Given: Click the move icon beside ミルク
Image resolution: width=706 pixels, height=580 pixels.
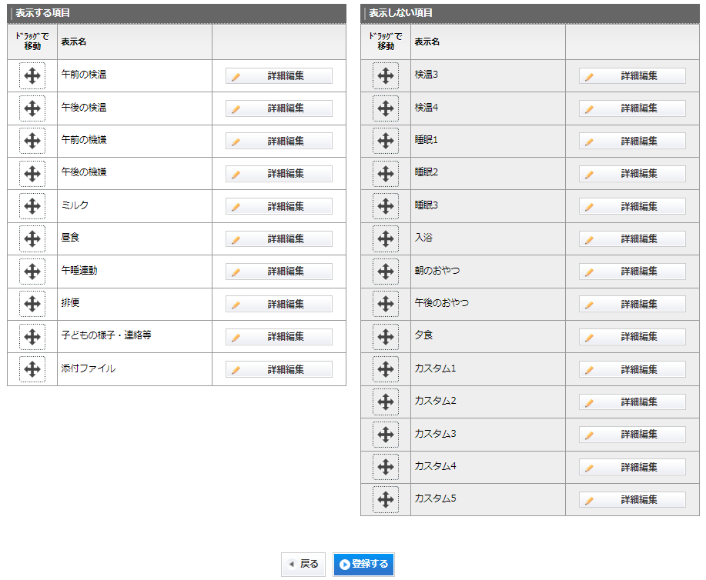Looking at the screenshot, I should 32,206.
